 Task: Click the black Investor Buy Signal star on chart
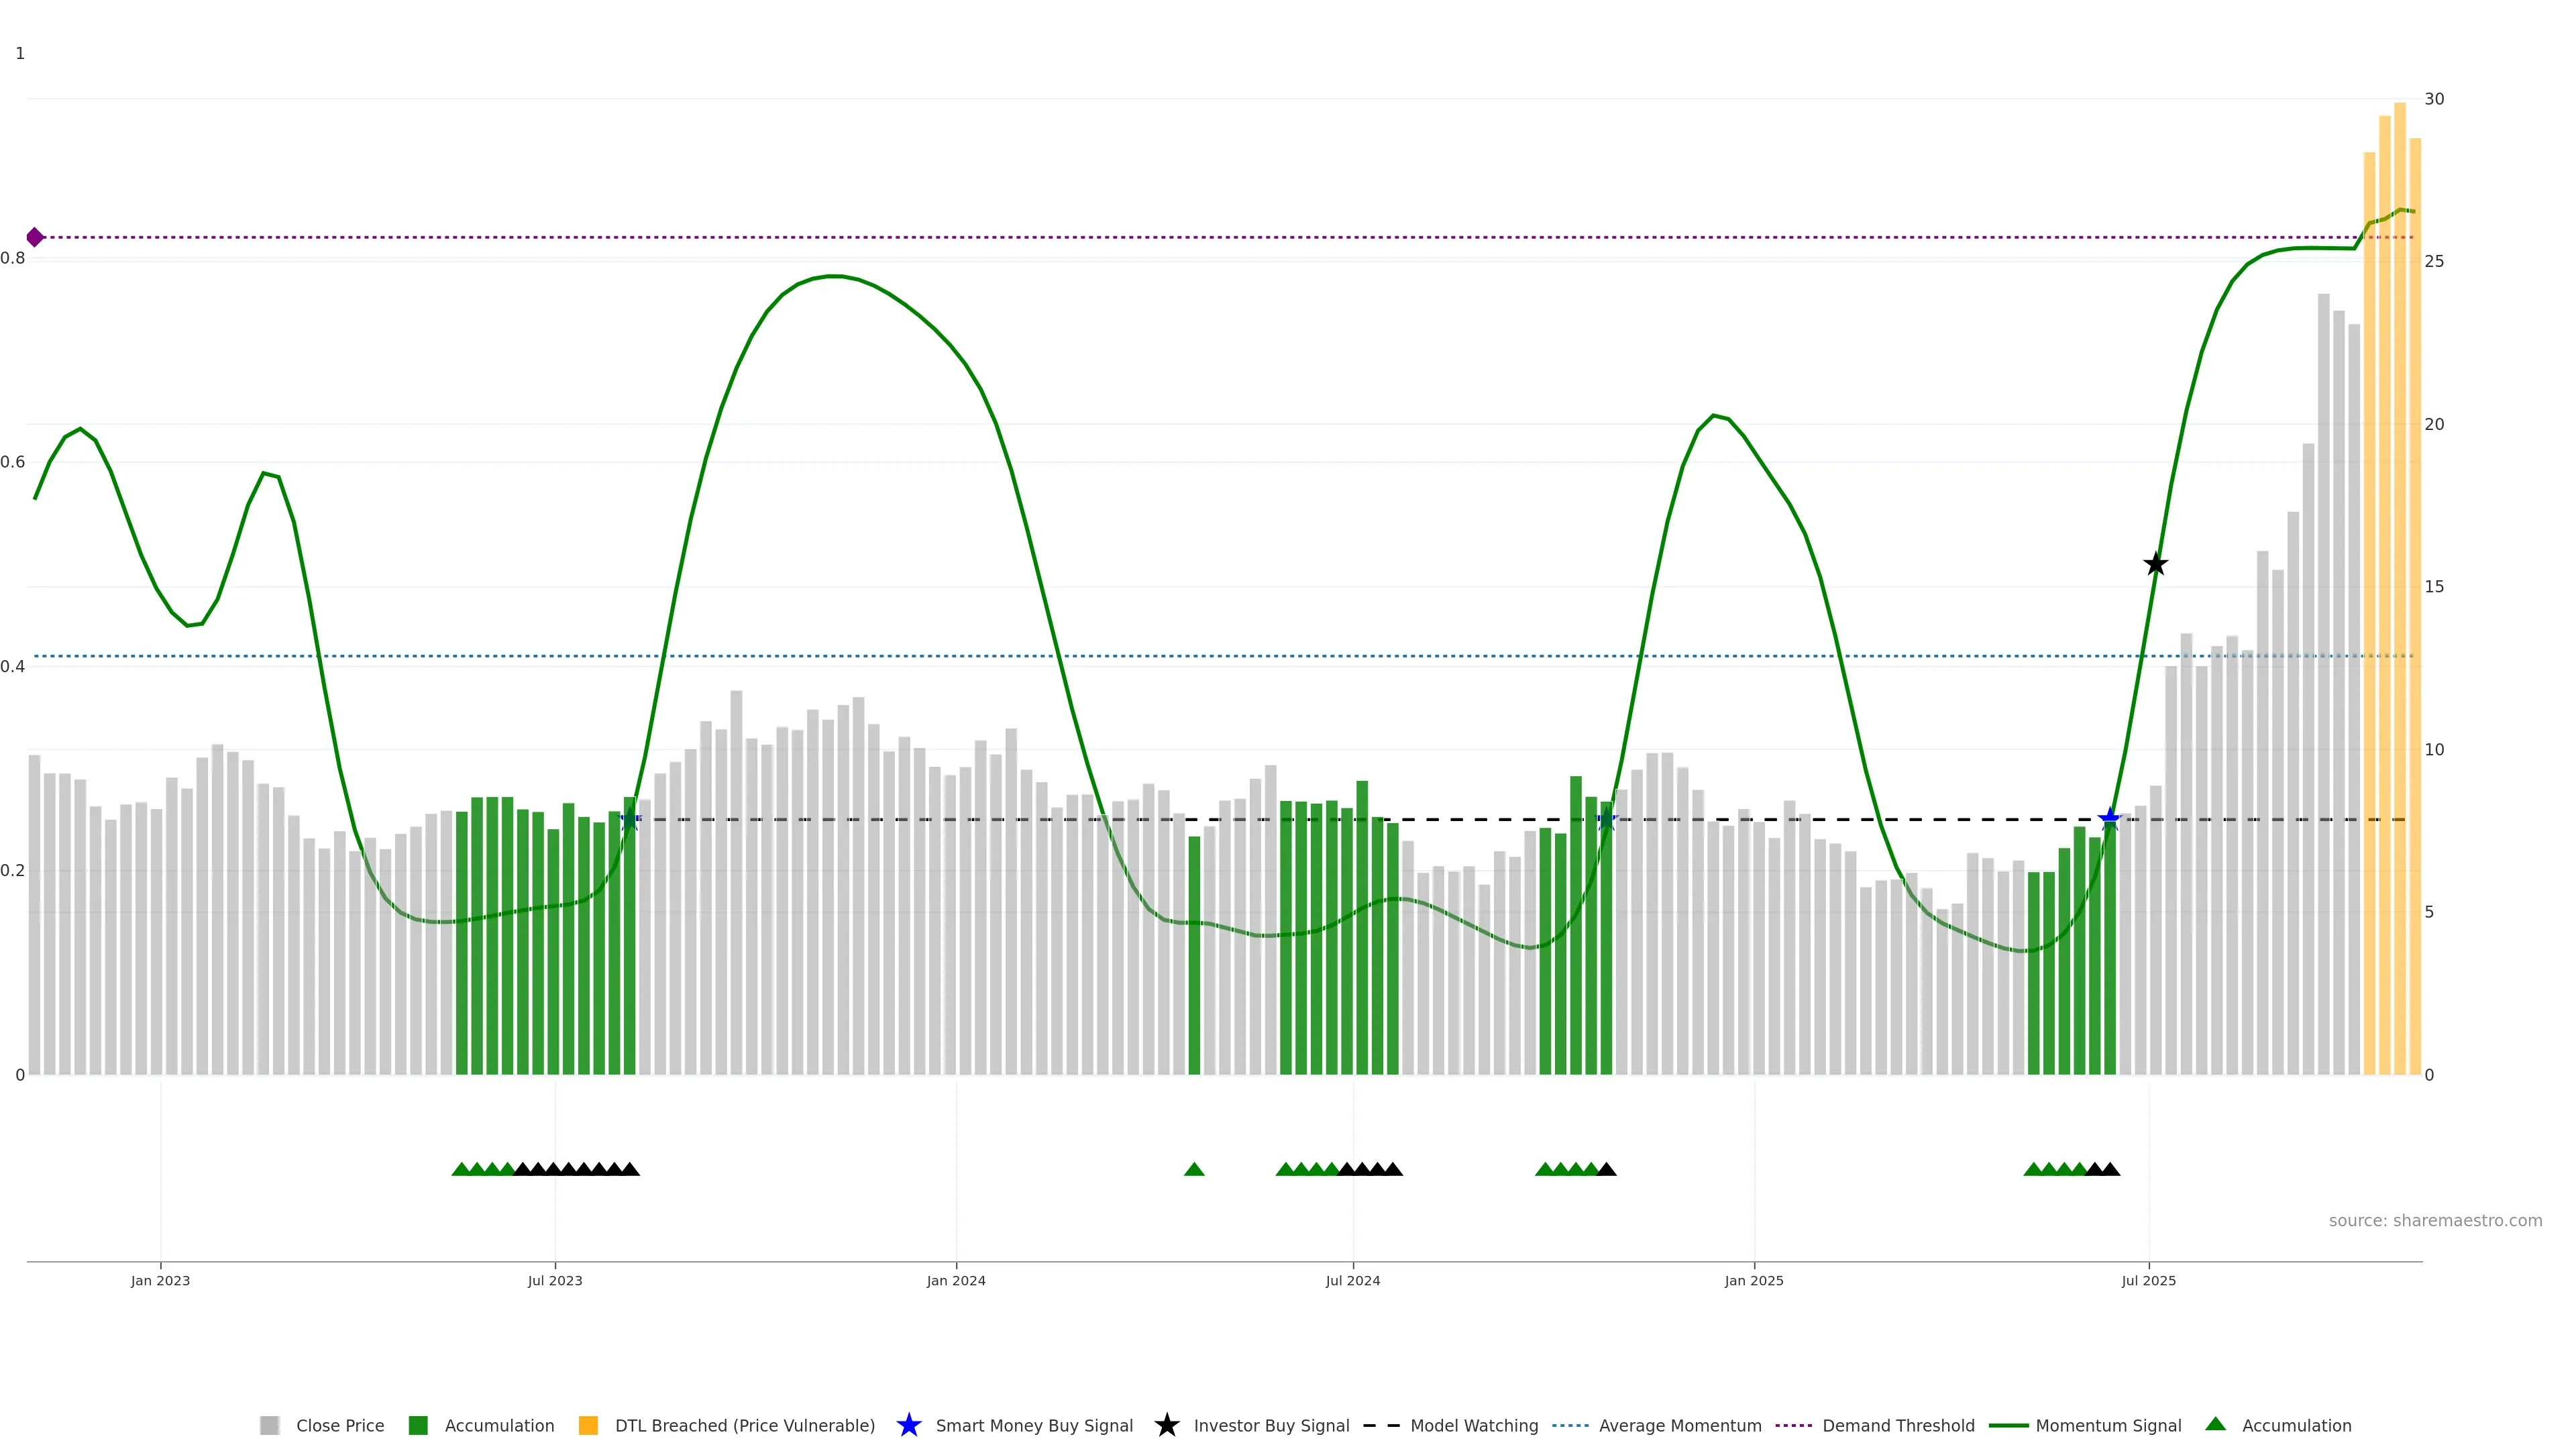[2155, 565]
